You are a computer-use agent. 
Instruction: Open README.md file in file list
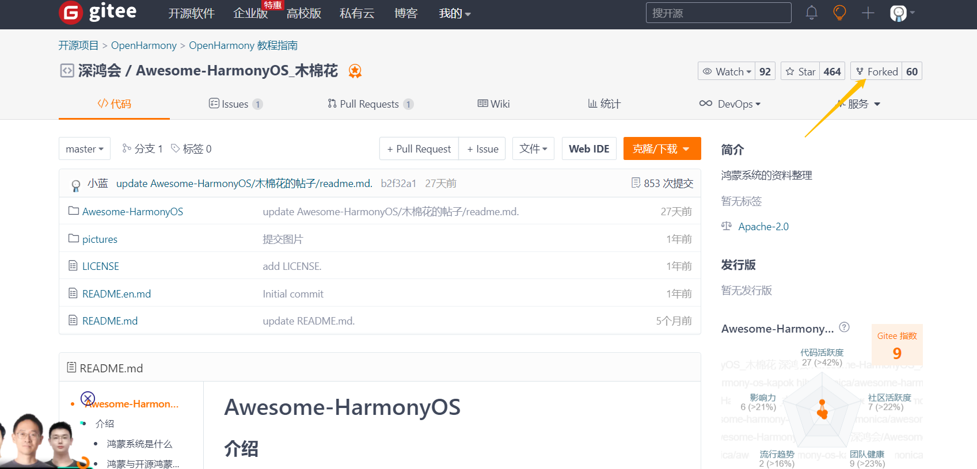tap(110, 321)
